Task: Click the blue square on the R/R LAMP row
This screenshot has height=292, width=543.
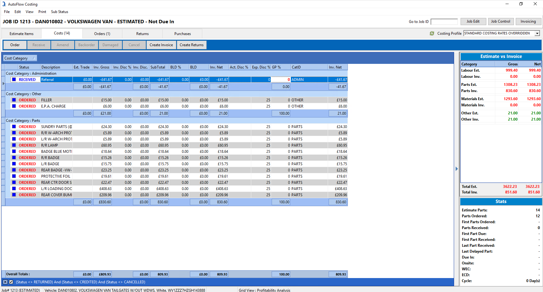Action: pyautogui.click(x=14, y=145)
